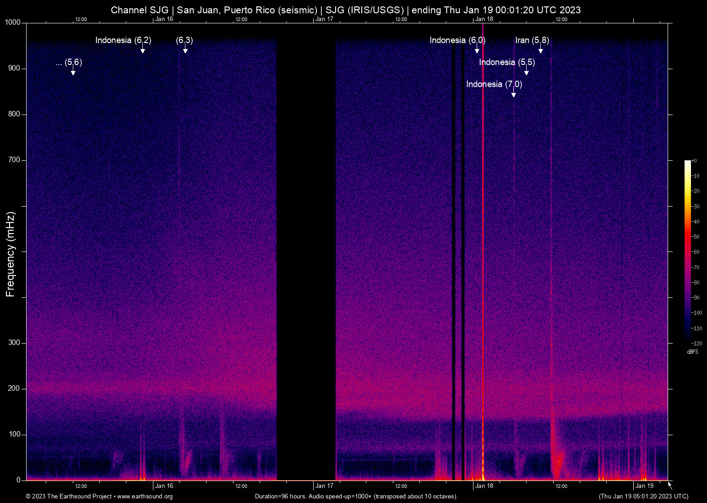
Task: Click Jan 19 on the bottom time axis
Action: click(644, 486)
